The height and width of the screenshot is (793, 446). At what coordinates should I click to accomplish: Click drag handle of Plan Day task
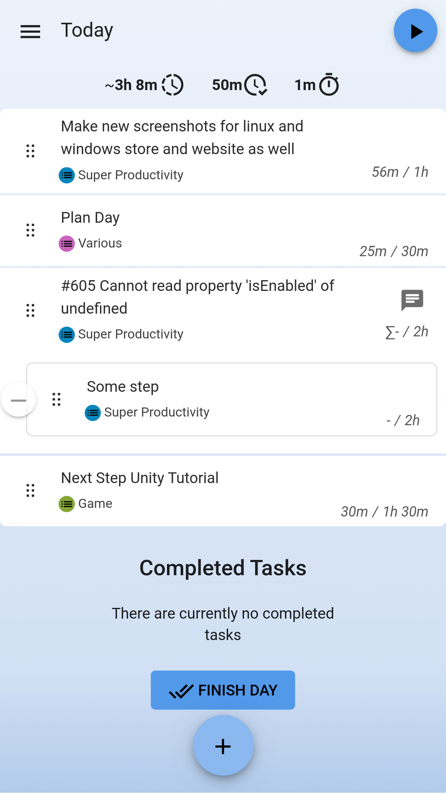tap(30, 230)
